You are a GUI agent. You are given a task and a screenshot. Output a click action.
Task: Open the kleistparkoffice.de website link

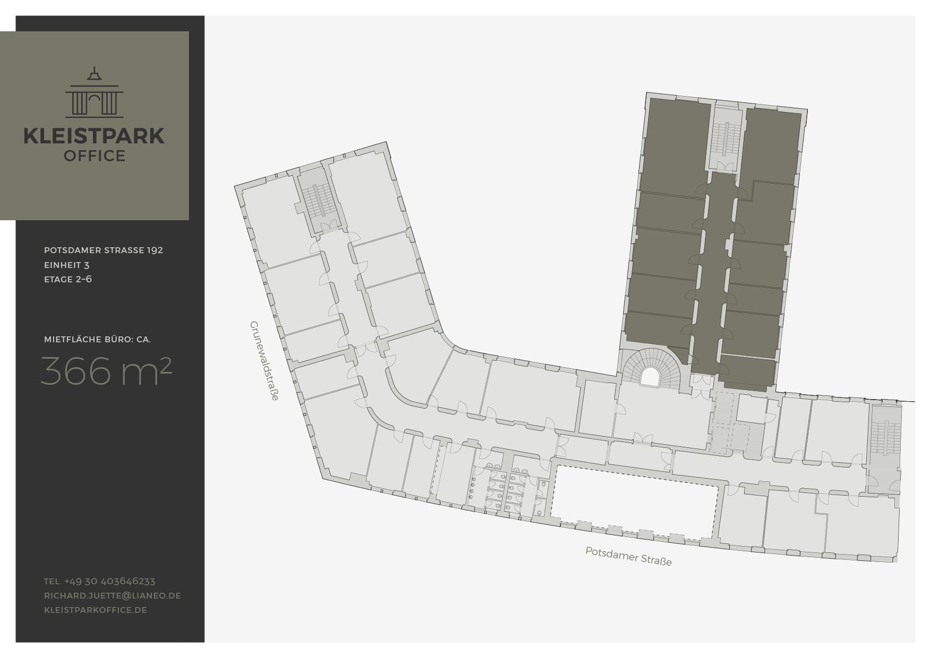click(x=96, y=610)
